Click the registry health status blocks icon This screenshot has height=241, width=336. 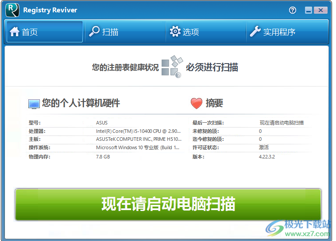tap(172, 67)
